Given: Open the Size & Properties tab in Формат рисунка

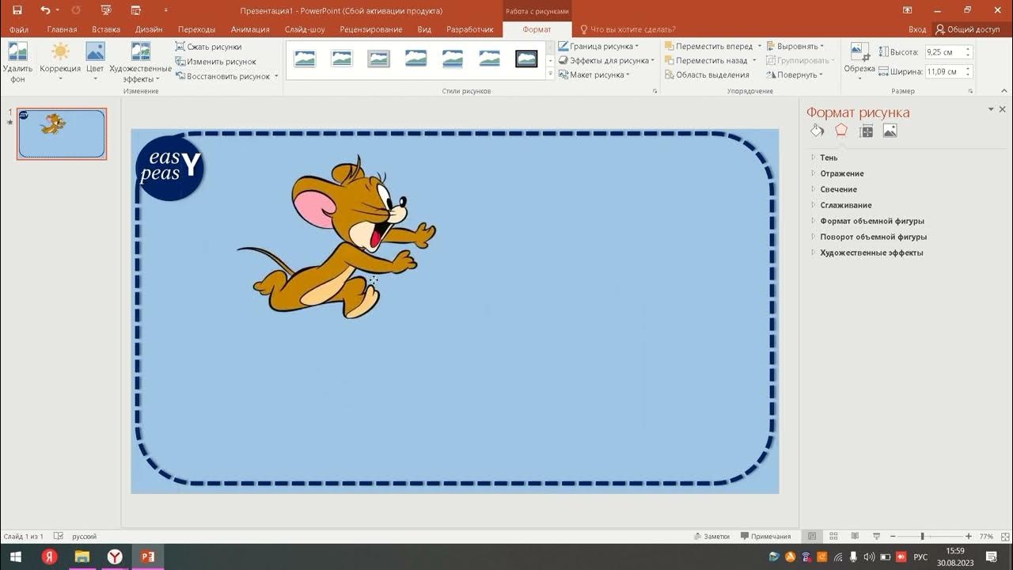Looking at the screenshot, I should click(x=867, y=131).
